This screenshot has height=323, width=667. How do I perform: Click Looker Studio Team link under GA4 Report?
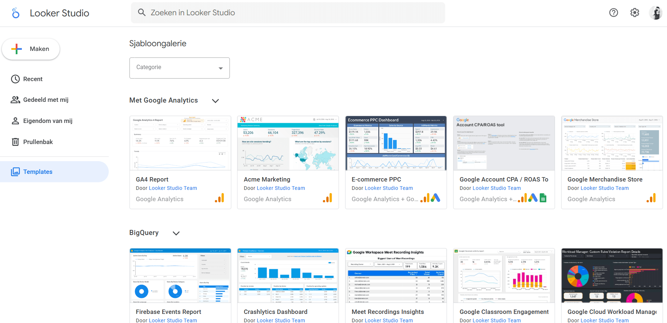tap(173, 188)
